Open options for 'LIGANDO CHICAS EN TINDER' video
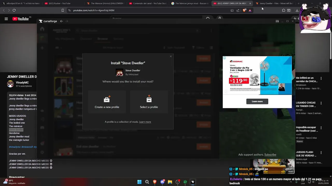 coord(321,103)
